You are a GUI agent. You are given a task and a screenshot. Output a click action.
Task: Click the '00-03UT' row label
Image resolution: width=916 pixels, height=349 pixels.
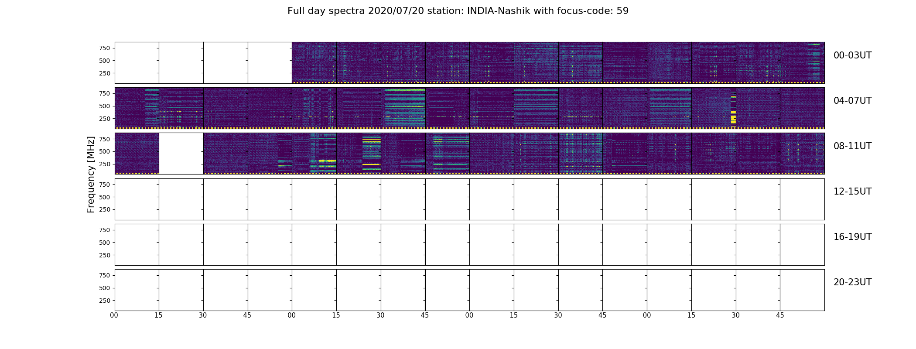[x=852, y=55]
